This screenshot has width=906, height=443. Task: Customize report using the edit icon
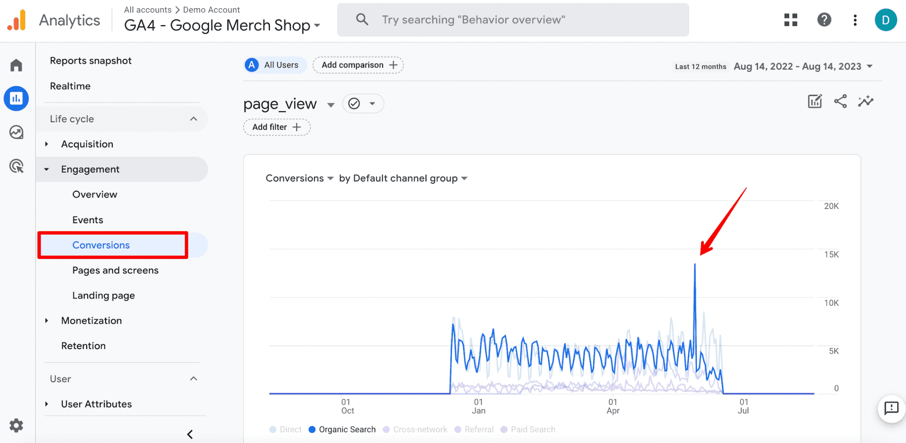(x=814, y=101)
